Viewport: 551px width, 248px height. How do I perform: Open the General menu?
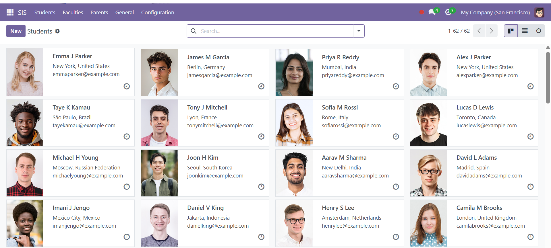coord(125,12)
